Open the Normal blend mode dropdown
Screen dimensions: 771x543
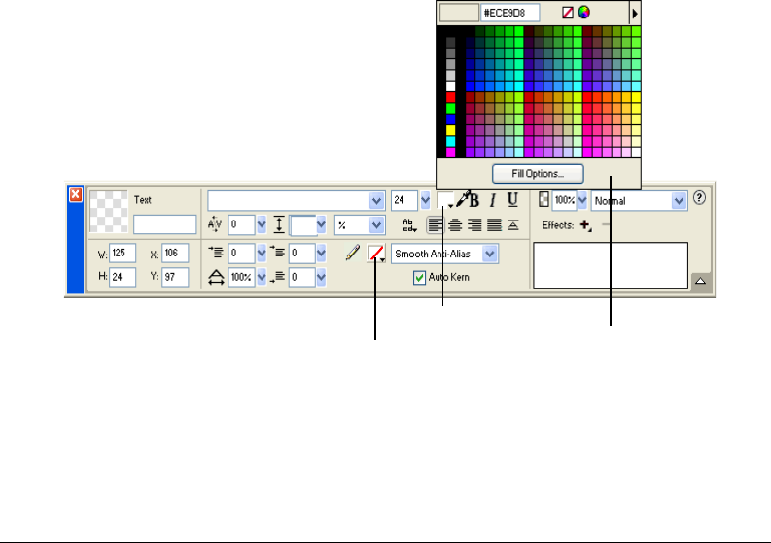tap(679, 200)
